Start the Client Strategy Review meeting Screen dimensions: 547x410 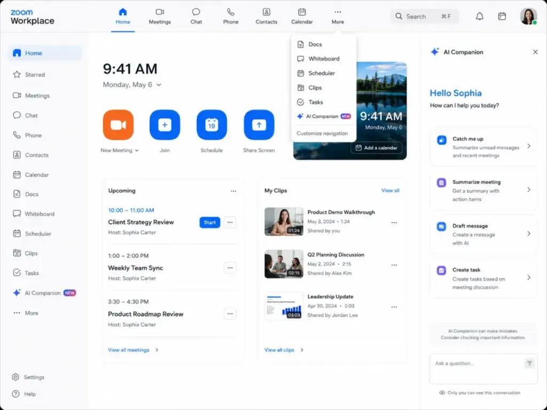[x=209, y=223]
